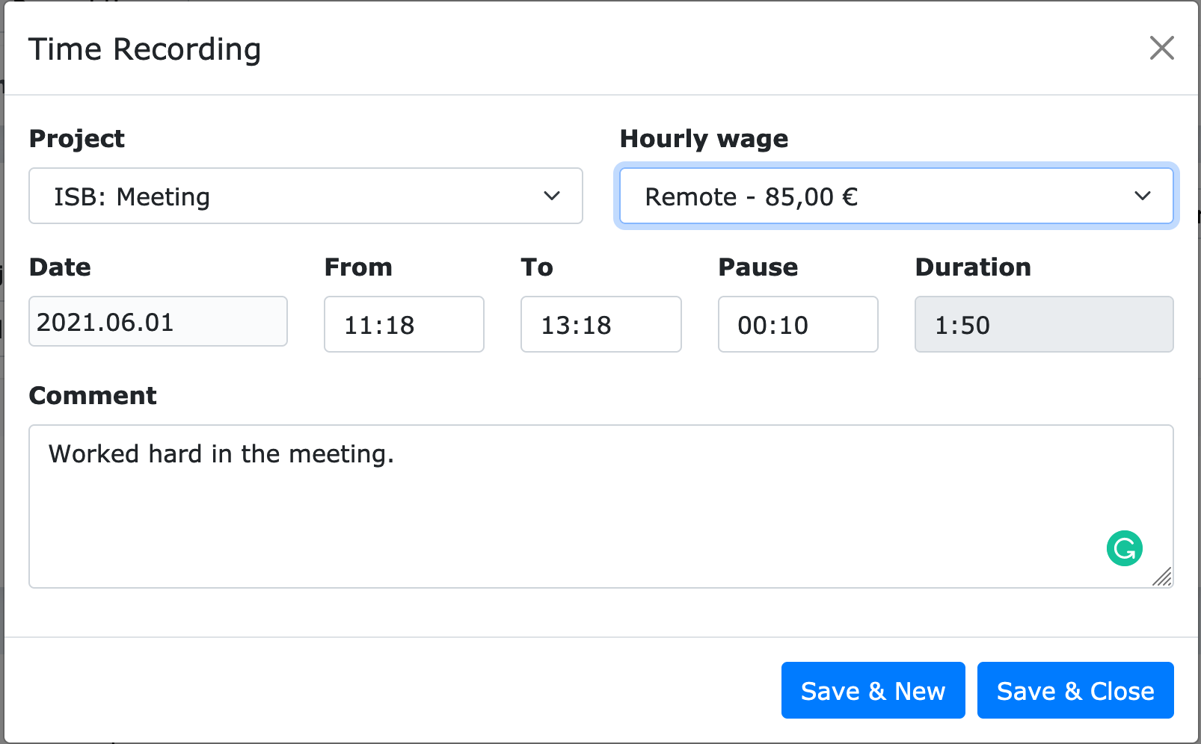Click the From time field showing 11:18
Image resolution: width=1201 pixels, height=744 pixels.
pos(404,324)
